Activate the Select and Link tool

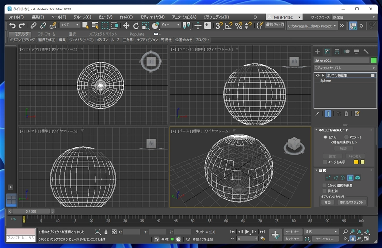click(x=33, y=25)
